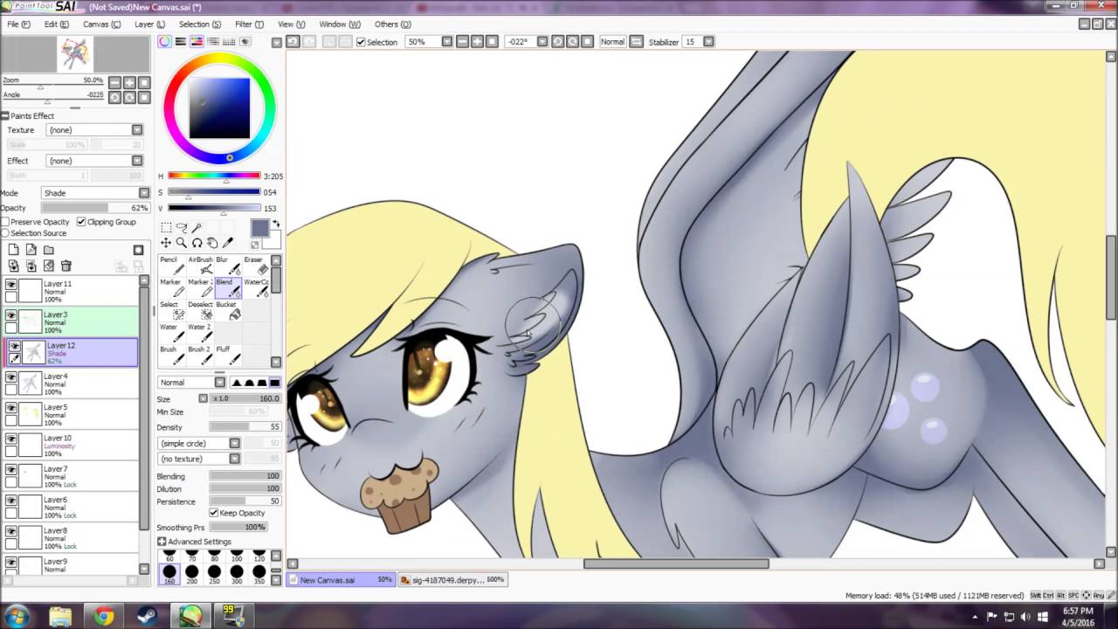This screenshot has height=629, width=1118.
Task: Open the Texture dropdown in Paints Effect
Action: [94, 130]
